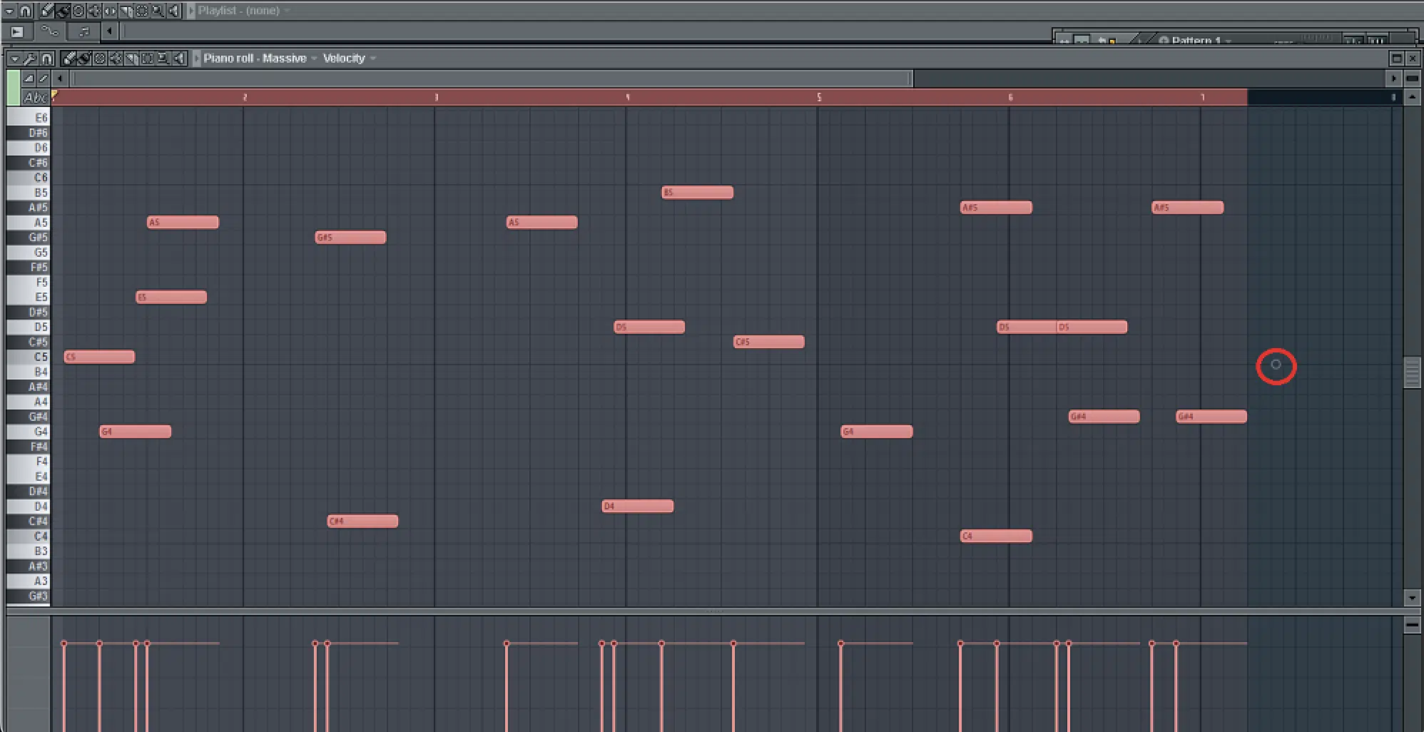Click the small arrow before the Piano roll title
The height and width of the screenshot is (732, 1424).
coord(197,59)
